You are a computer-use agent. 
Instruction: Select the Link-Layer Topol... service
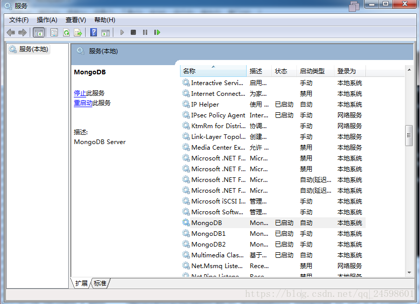[x=273, y=137]
